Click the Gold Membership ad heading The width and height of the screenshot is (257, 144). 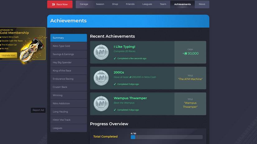pos(14,33)
